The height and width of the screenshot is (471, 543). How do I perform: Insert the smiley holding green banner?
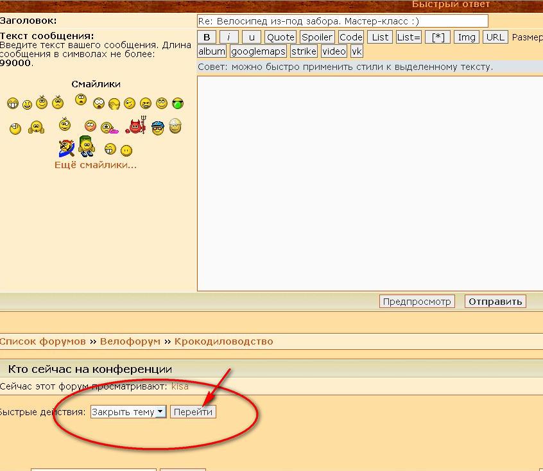coord(86,146)
